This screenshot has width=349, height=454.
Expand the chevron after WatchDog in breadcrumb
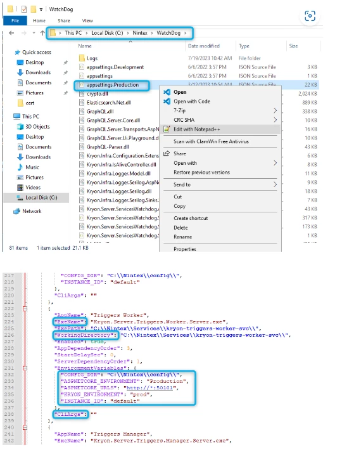click(186, 33)
